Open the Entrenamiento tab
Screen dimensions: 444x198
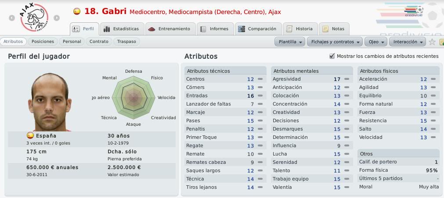coord(170,29)
